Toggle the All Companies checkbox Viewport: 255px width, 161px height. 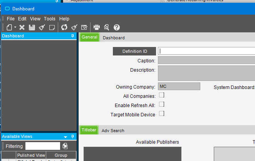click(161, 95)
